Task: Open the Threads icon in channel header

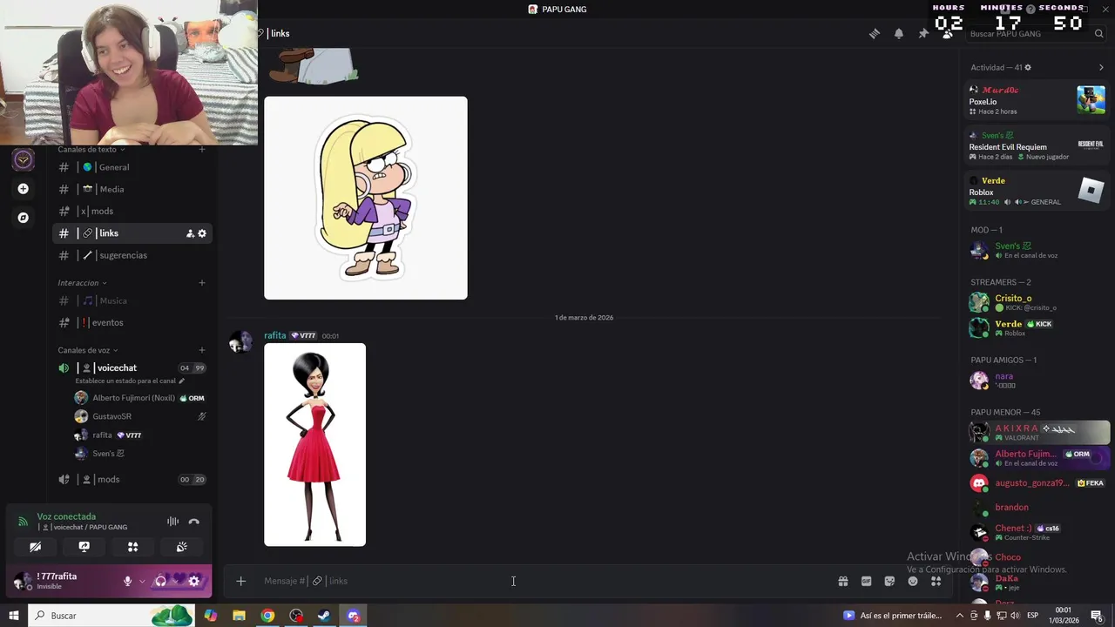Action: [x=875, y=34]
